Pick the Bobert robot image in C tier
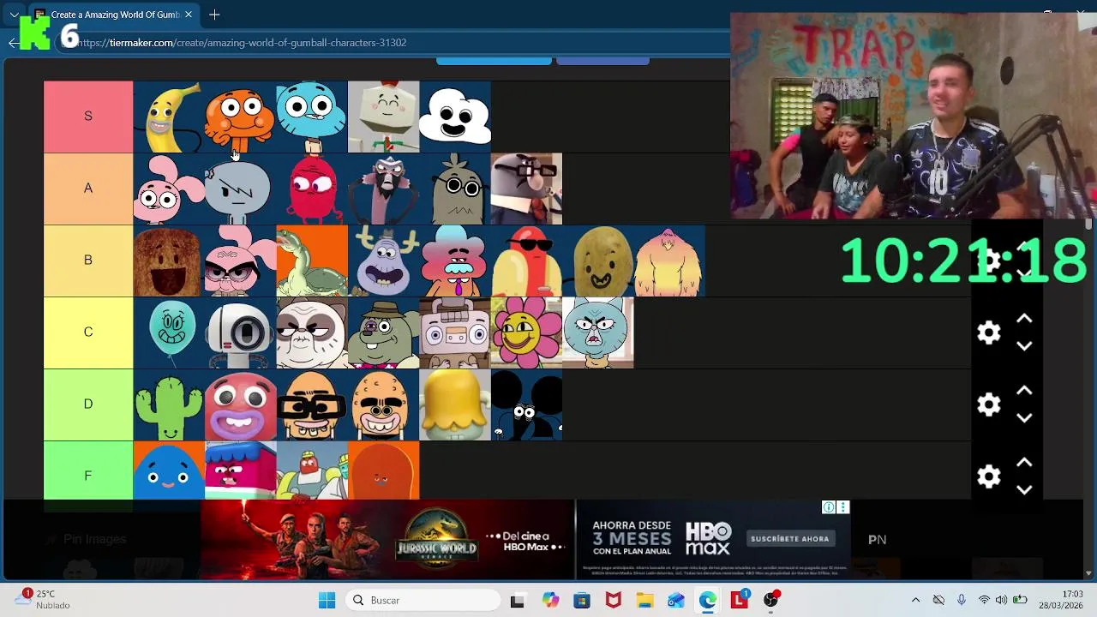 click(x=241, y=332)
